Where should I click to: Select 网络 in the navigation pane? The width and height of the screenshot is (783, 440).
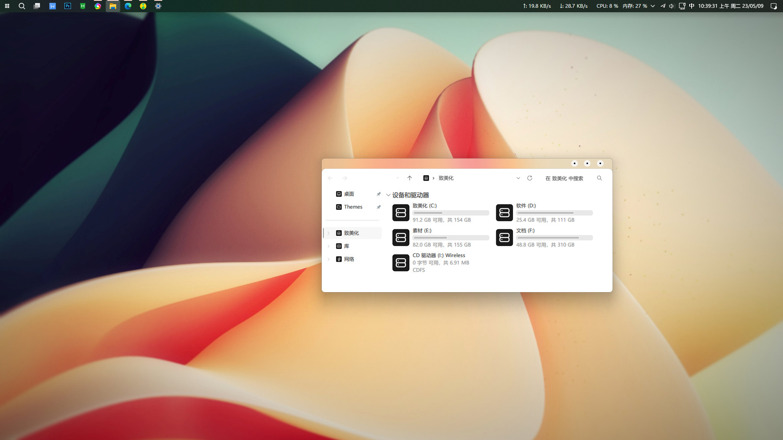click(349, 259)
